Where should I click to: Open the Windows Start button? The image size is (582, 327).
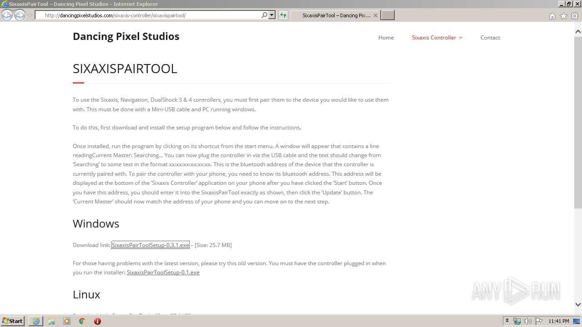point(13,321)
